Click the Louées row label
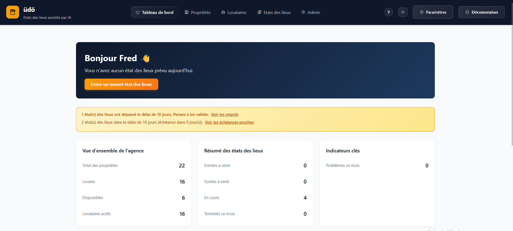The image size is (513, 231). click(x=89, y=182)
